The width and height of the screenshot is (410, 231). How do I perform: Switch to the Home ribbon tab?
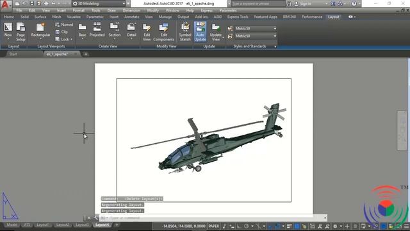pos(8,17)
